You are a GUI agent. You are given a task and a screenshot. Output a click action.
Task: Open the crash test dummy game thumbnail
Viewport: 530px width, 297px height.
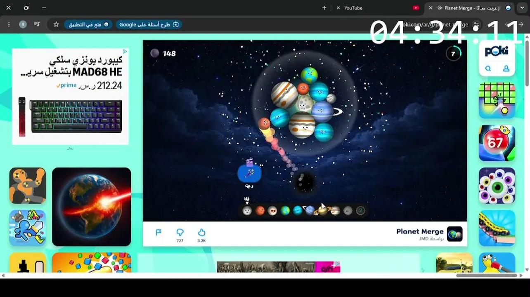(28, 186)
